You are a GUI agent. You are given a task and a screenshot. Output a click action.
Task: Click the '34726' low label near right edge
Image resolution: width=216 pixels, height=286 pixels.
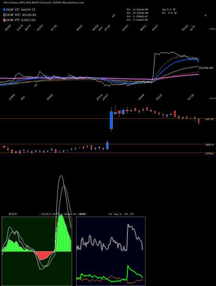pyautogui.click(x=191, y=97)
